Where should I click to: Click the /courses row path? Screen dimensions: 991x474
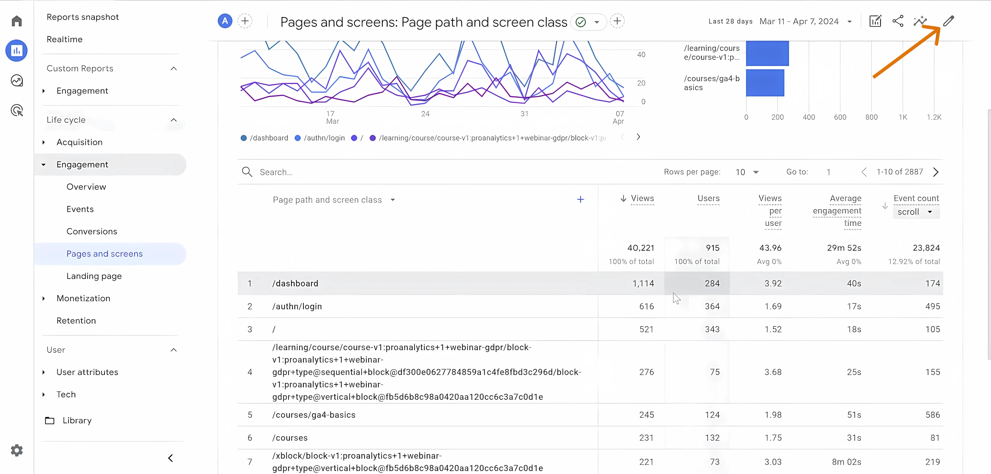[x=290, y=438]
